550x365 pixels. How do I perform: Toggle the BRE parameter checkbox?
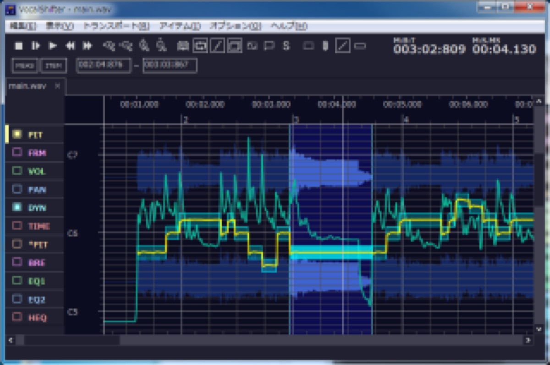17,262
